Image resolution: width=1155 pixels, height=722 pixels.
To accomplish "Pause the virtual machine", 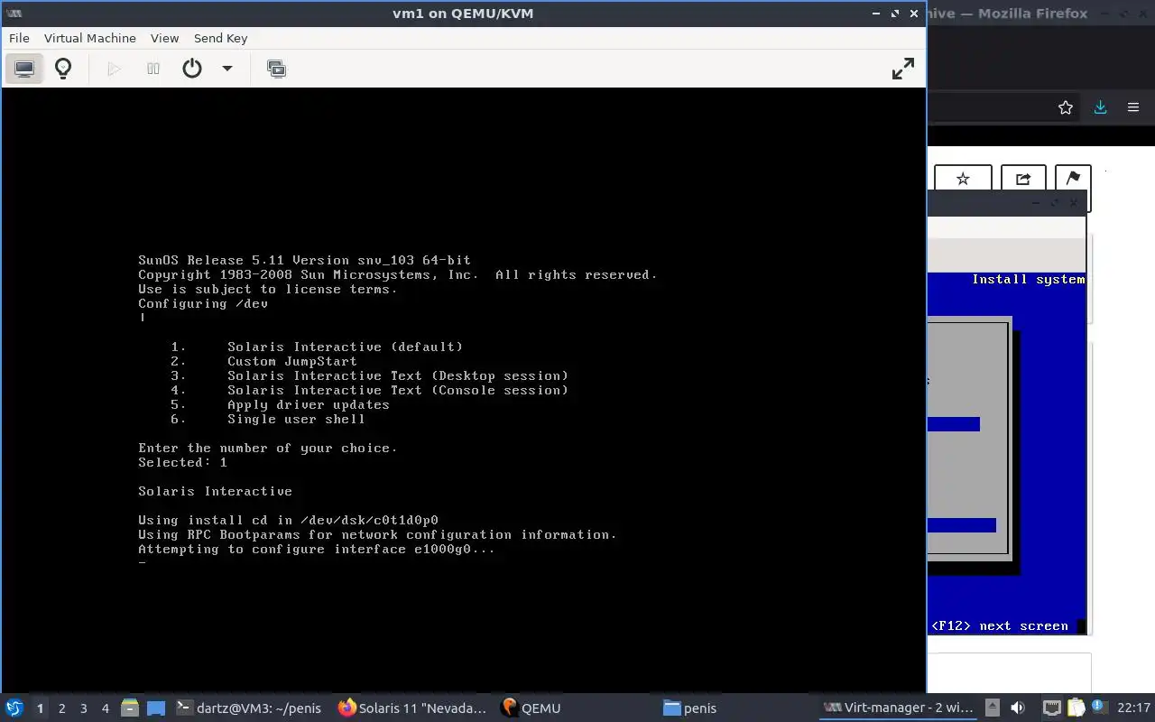I will coord(153,69).
